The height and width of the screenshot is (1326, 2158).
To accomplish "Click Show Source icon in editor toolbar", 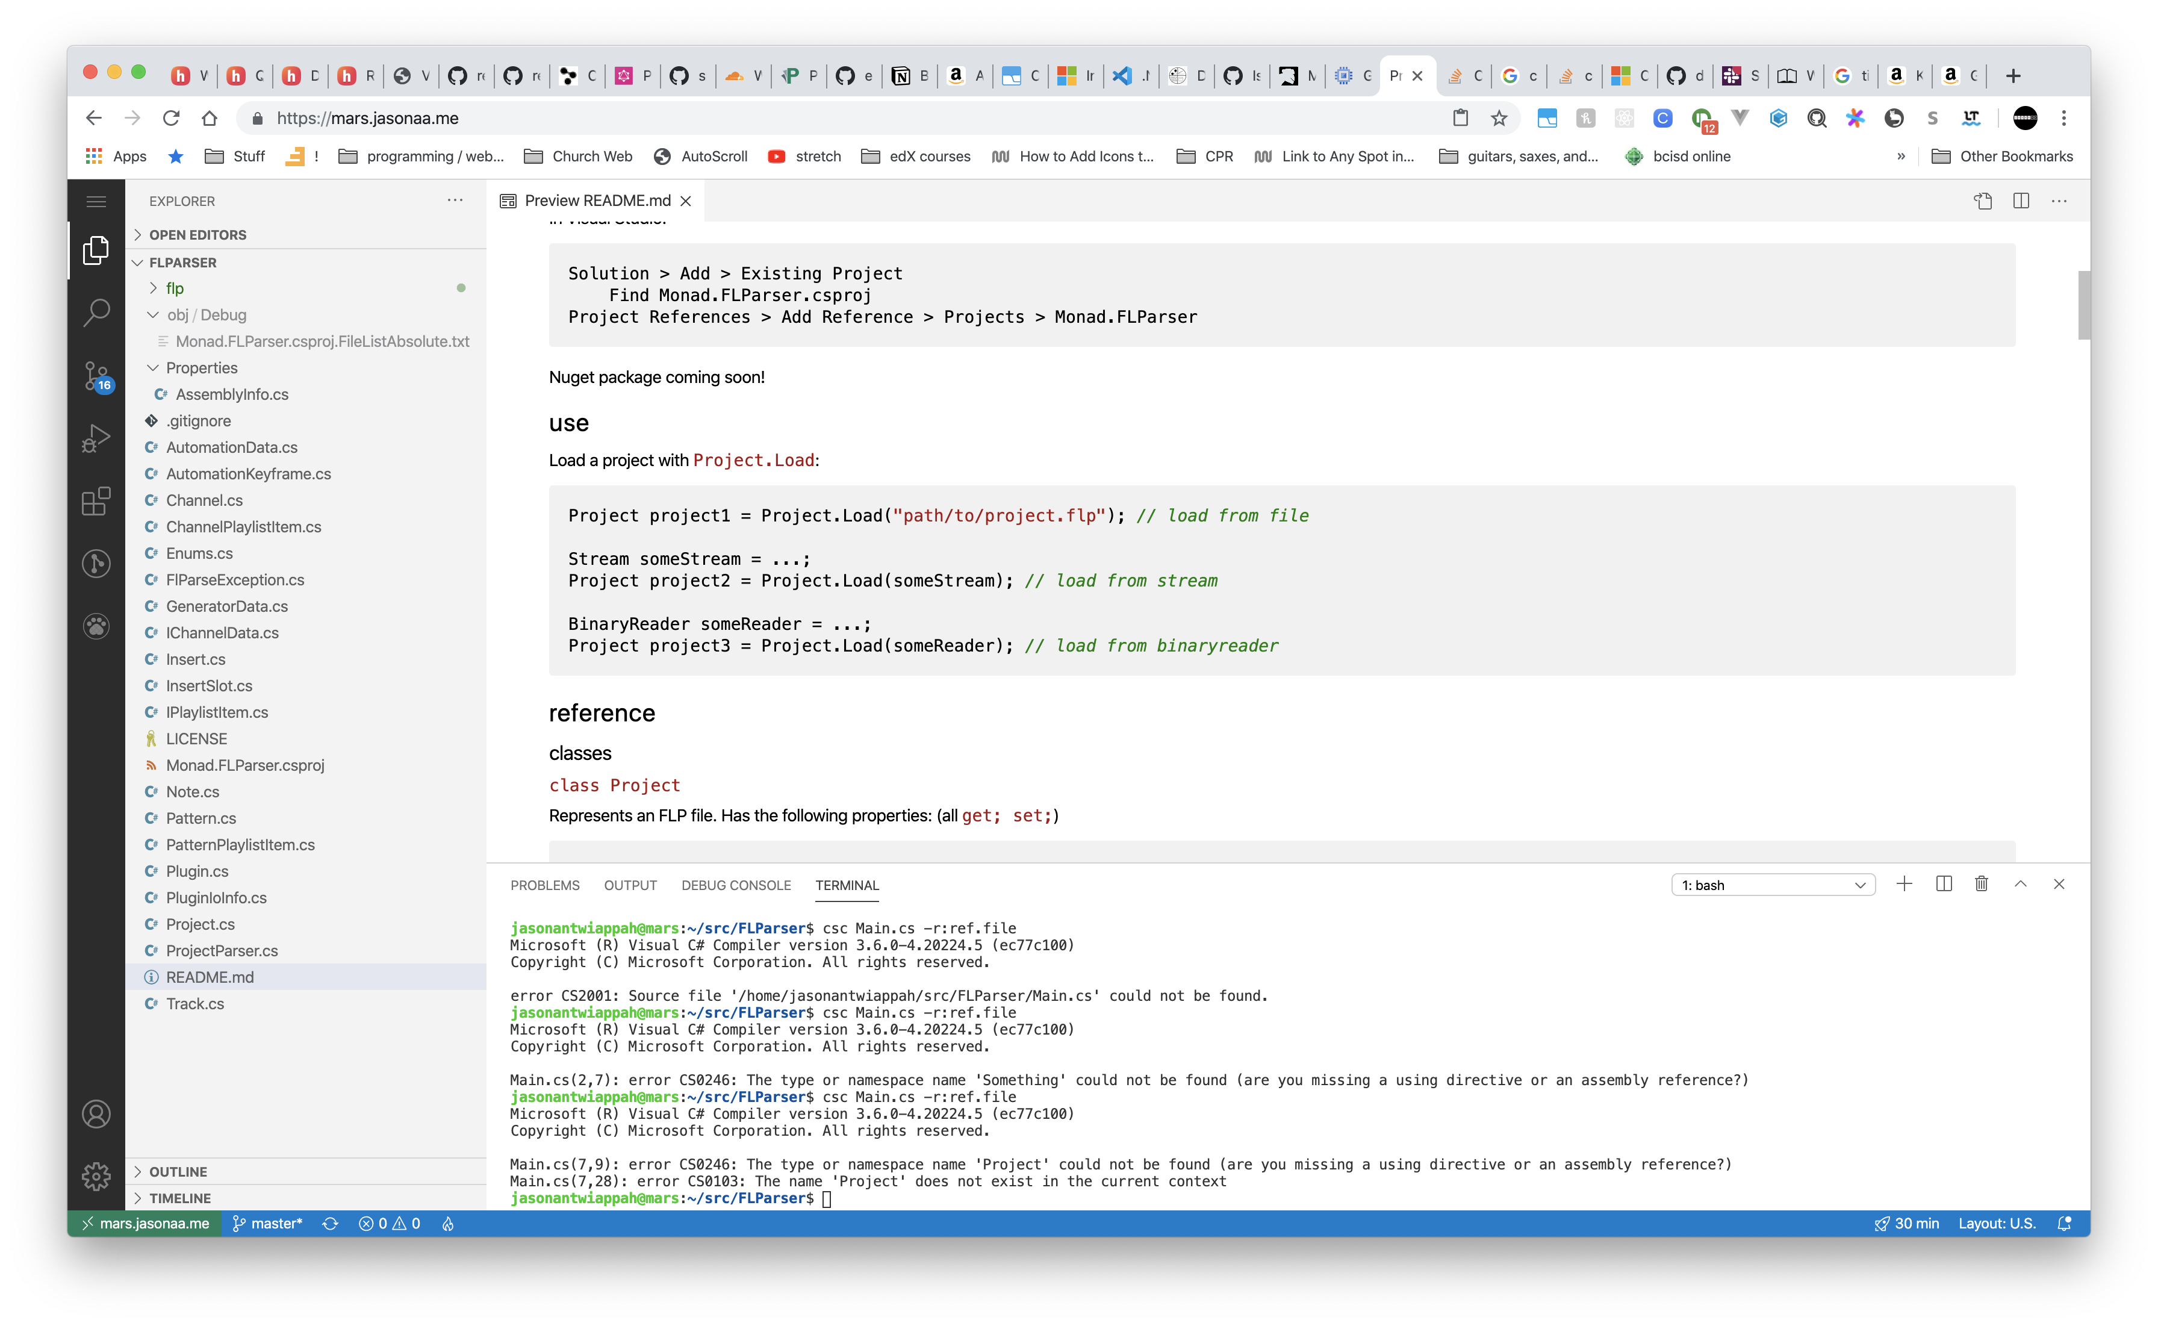I will pyautogui.click(x=1982, y=201).
